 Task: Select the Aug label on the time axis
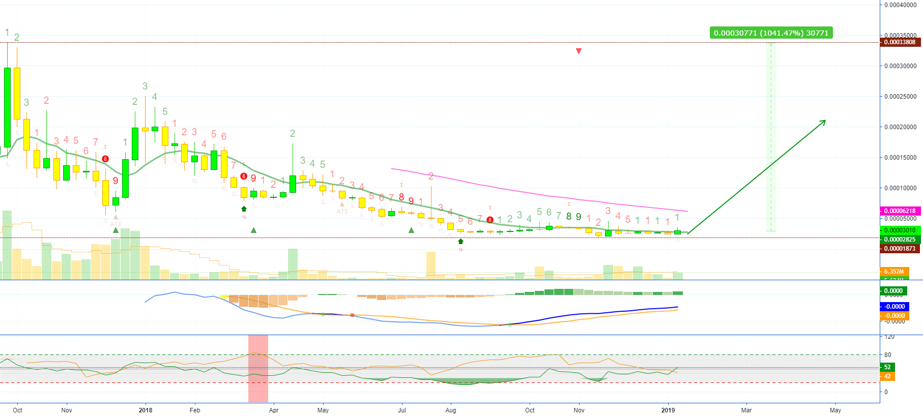(451, 410)
